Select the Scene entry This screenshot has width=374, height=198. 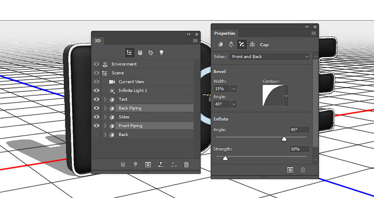point(118,73)
